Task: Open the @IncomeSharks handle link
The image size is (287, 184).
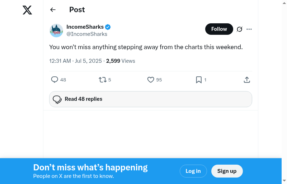Action: (x=87, y=34)
